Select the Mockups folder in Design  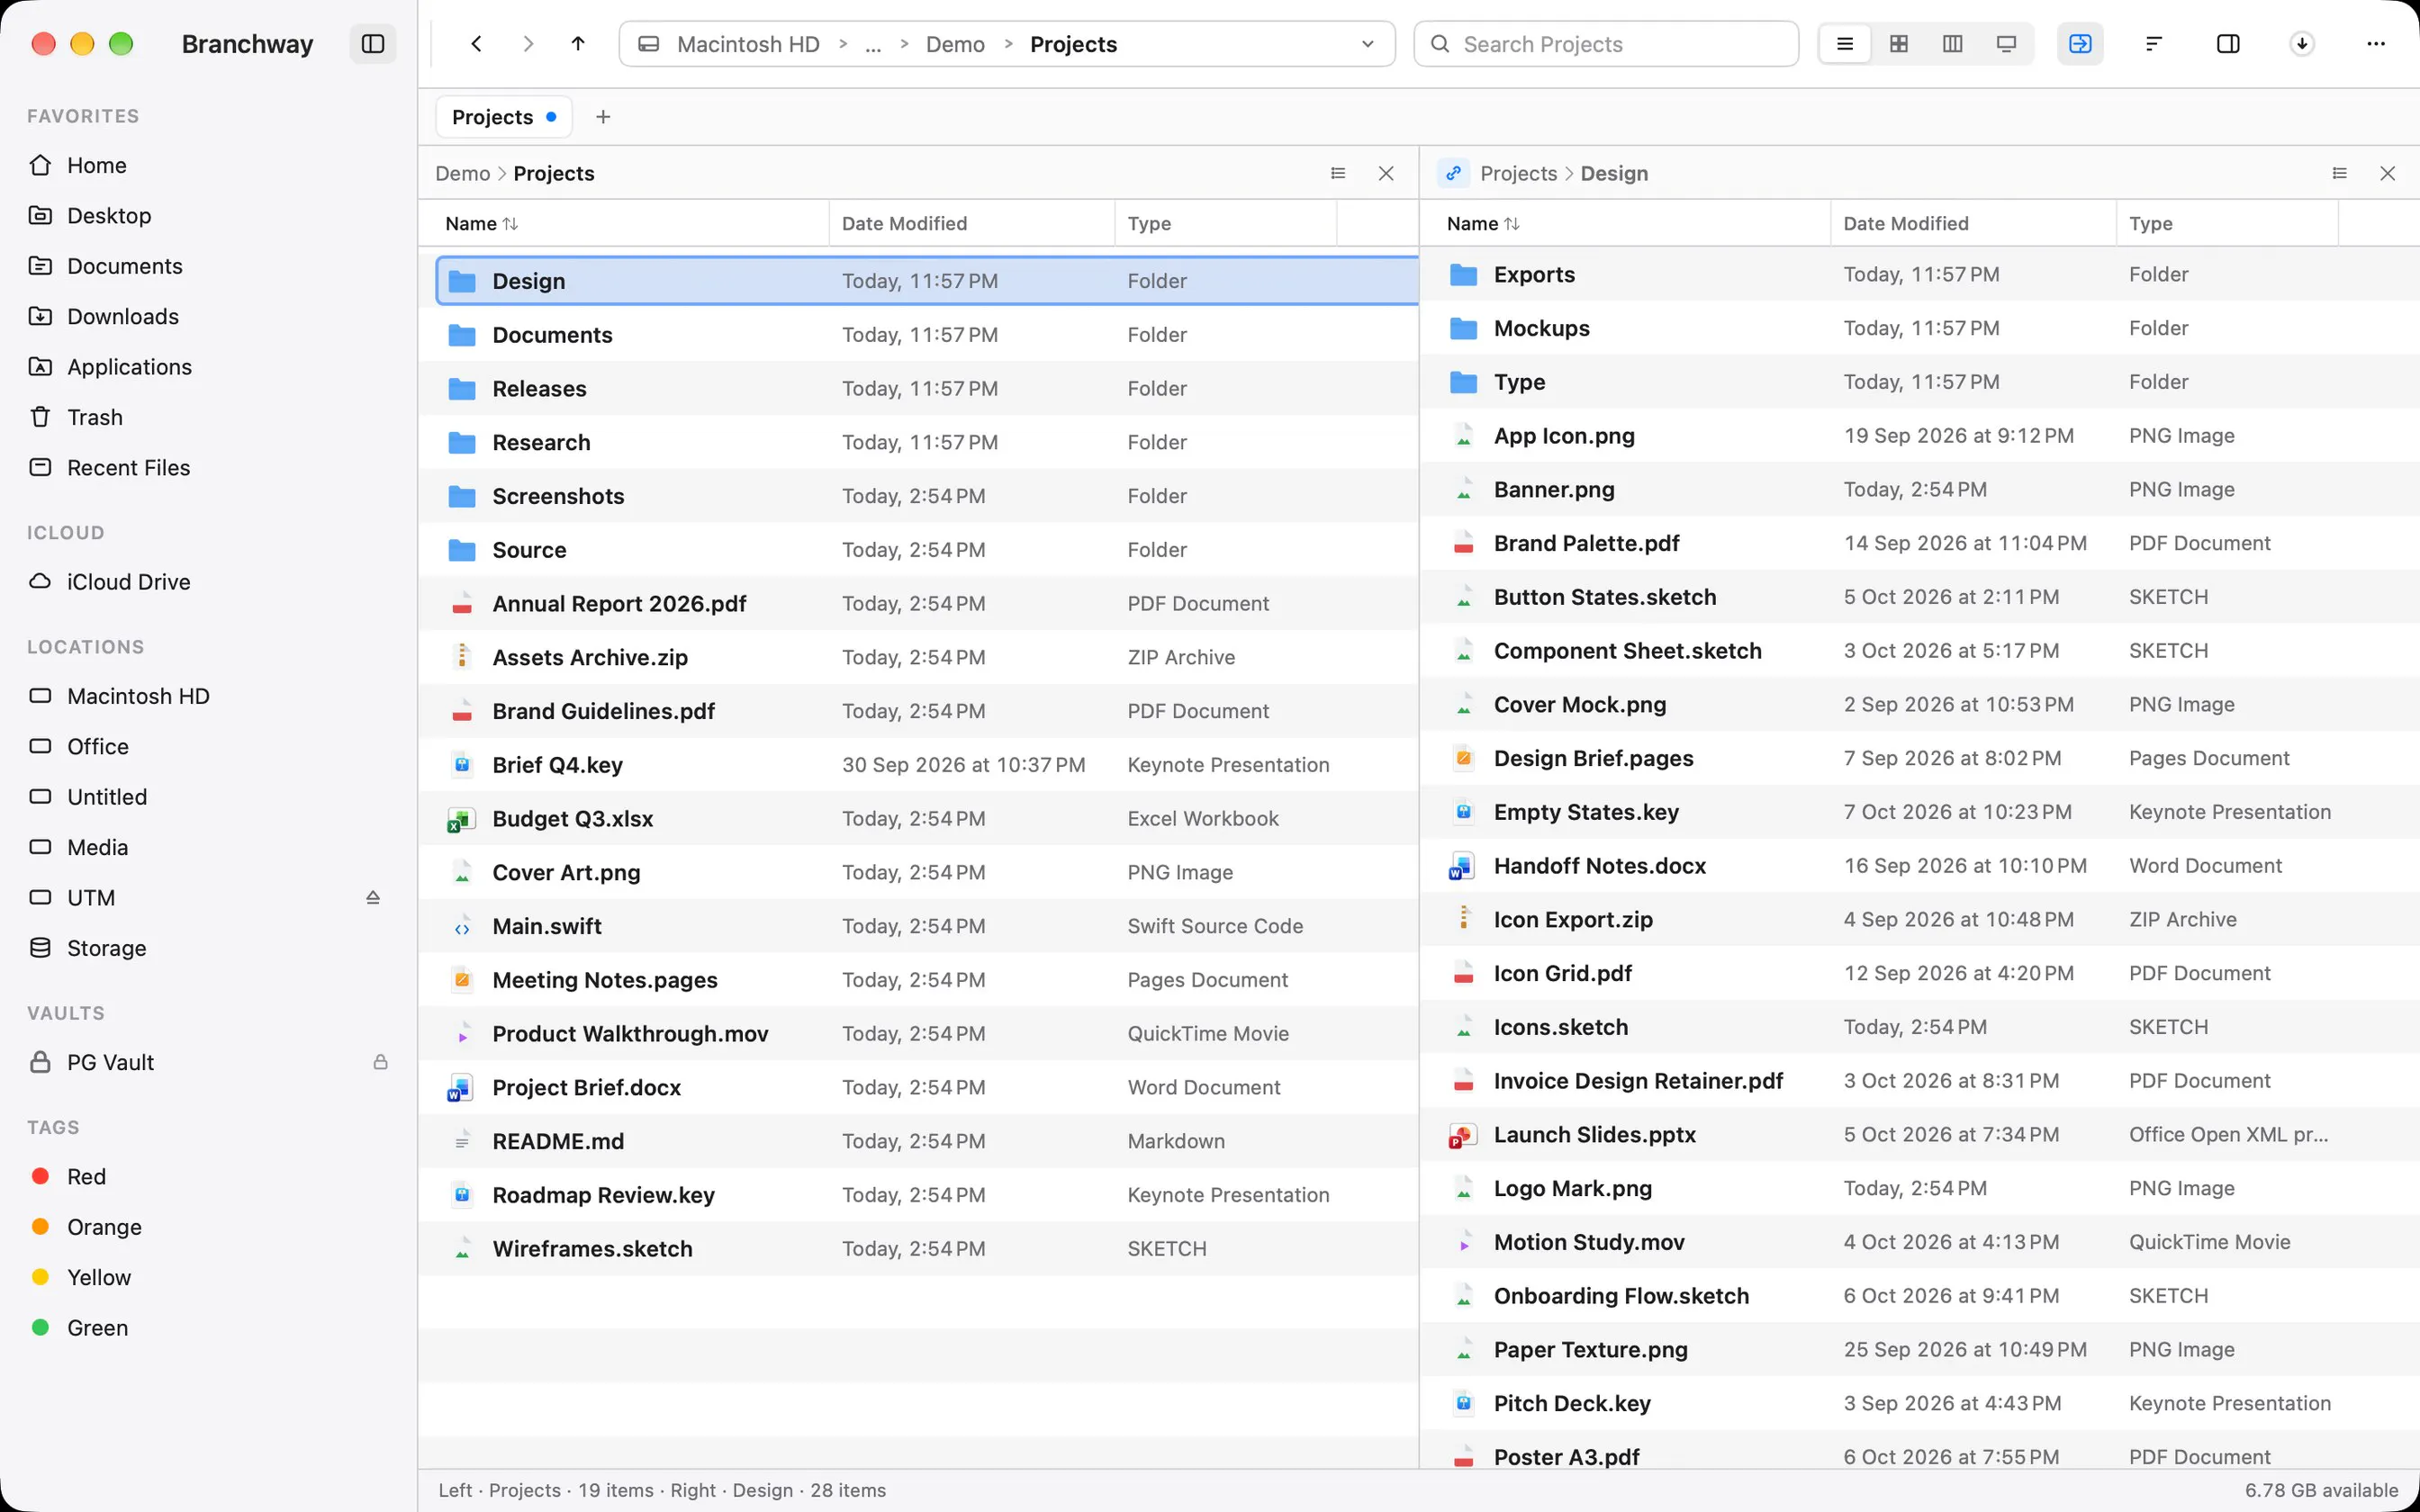pos(1920,328)
